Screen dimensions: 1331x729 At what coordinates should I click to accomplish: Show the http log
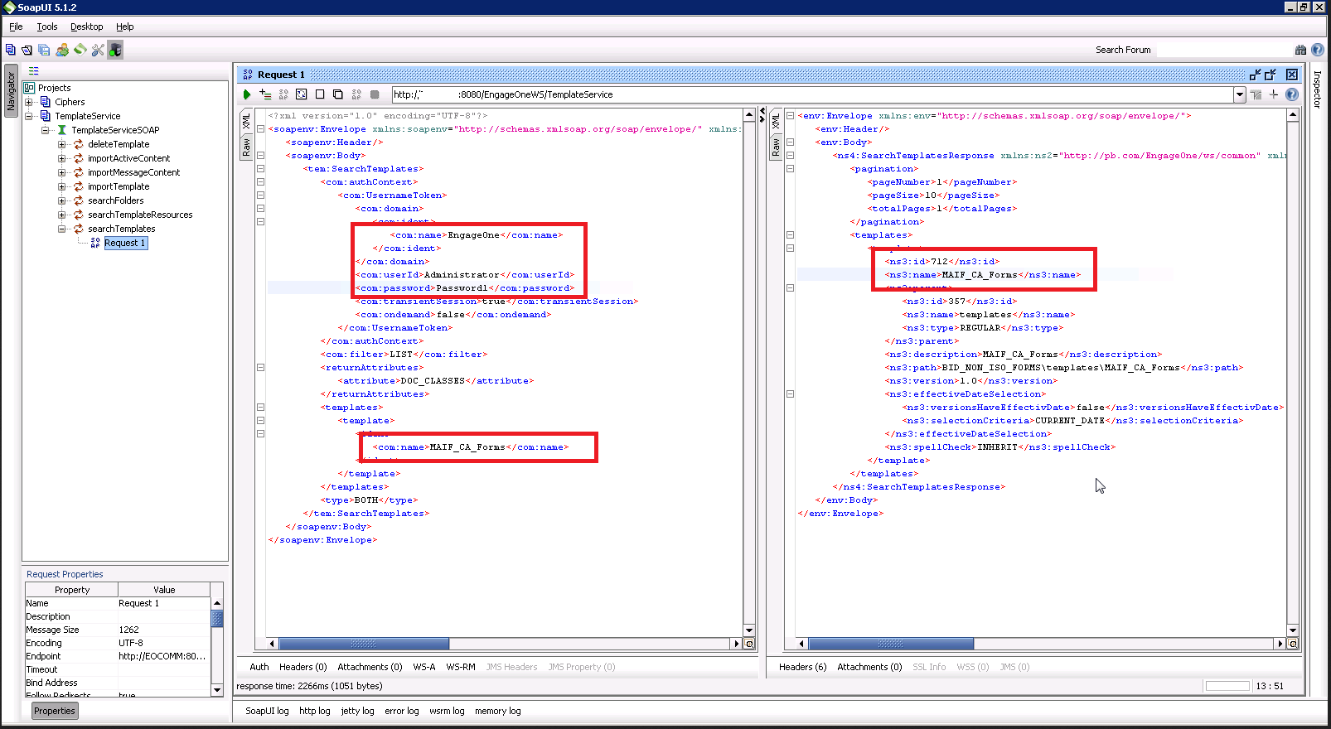pos(314,711)
